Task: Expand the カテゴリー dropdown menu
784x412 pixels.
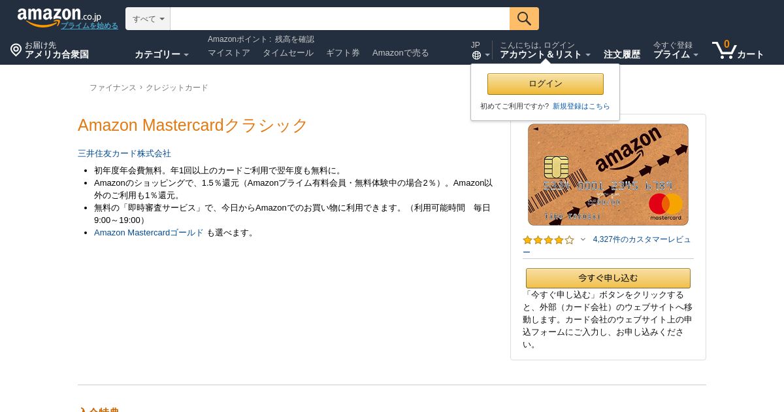Action: tap(161, 54)
